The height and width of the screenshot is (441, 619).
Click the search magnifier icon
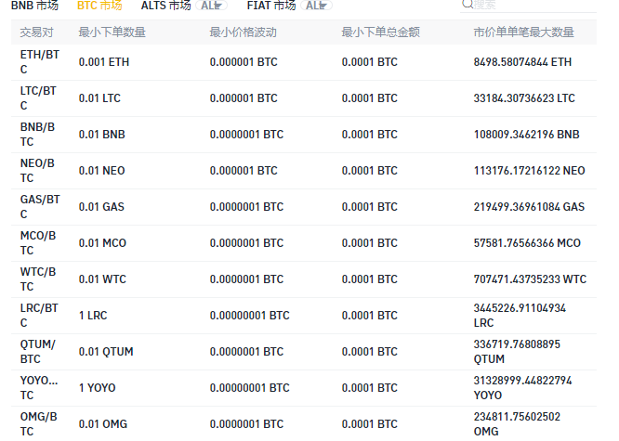pyautogui.click(x=468, y=5)
